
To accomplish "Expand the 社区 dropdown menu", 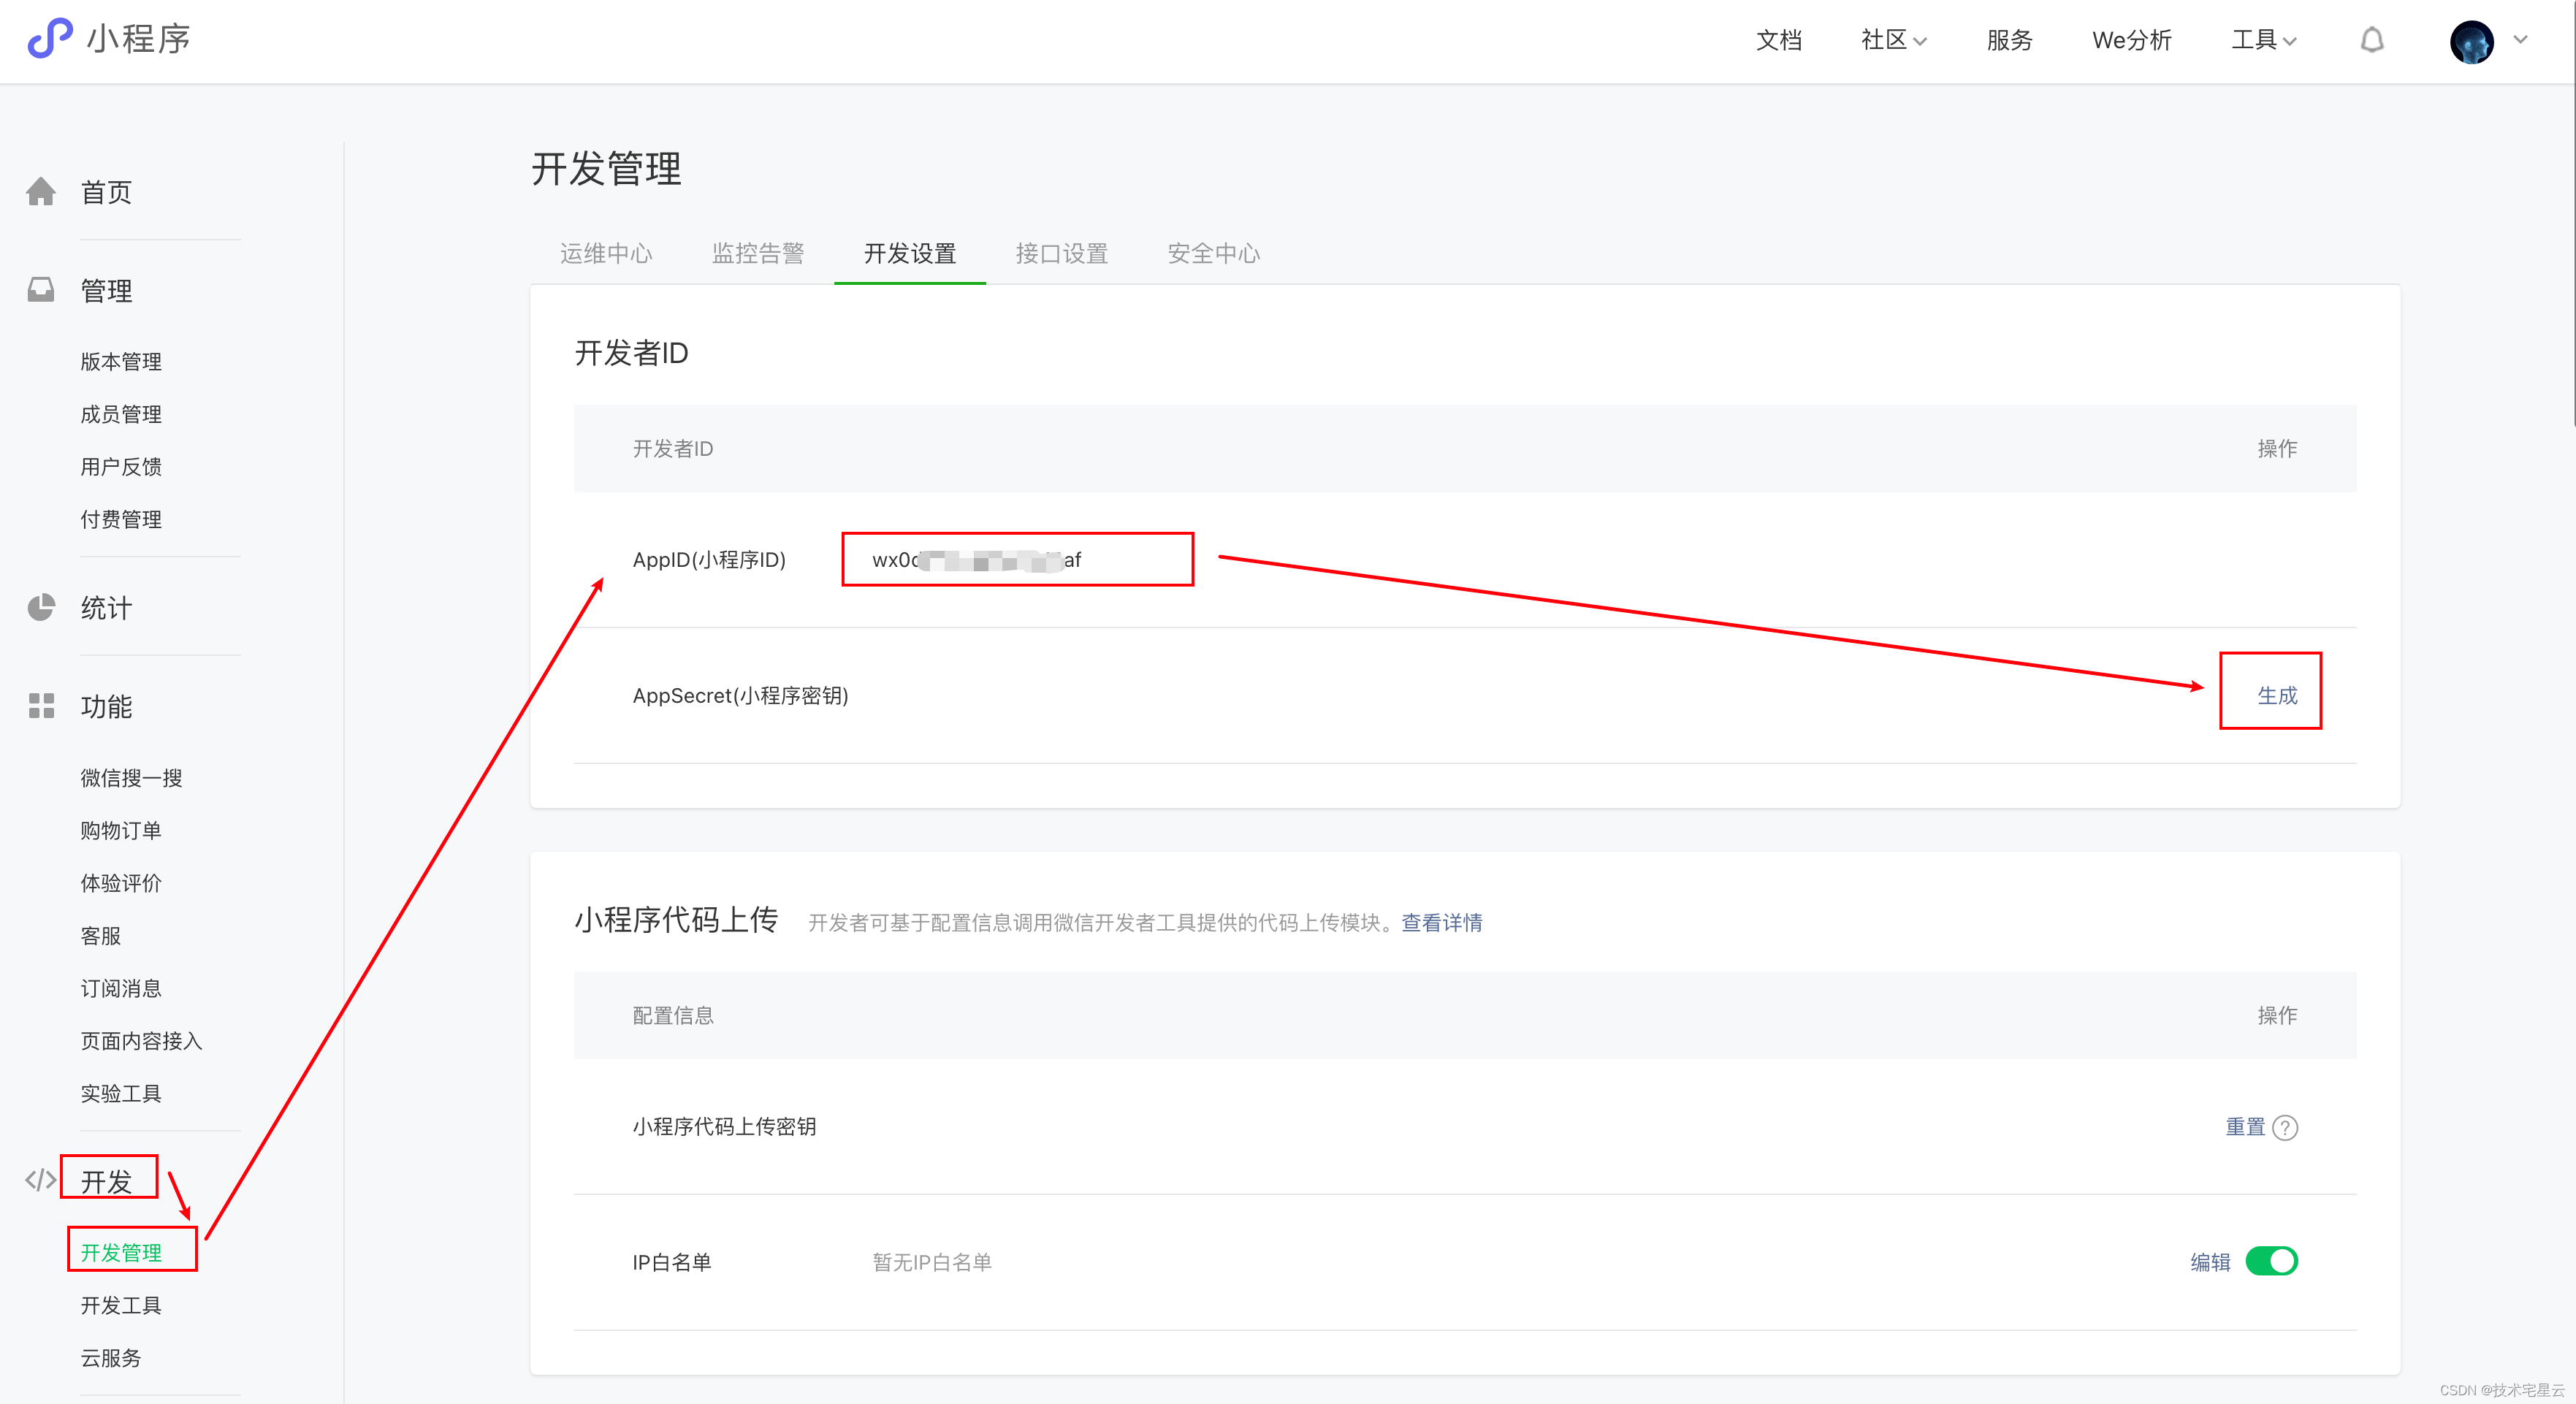I will tap(1893, 40).
